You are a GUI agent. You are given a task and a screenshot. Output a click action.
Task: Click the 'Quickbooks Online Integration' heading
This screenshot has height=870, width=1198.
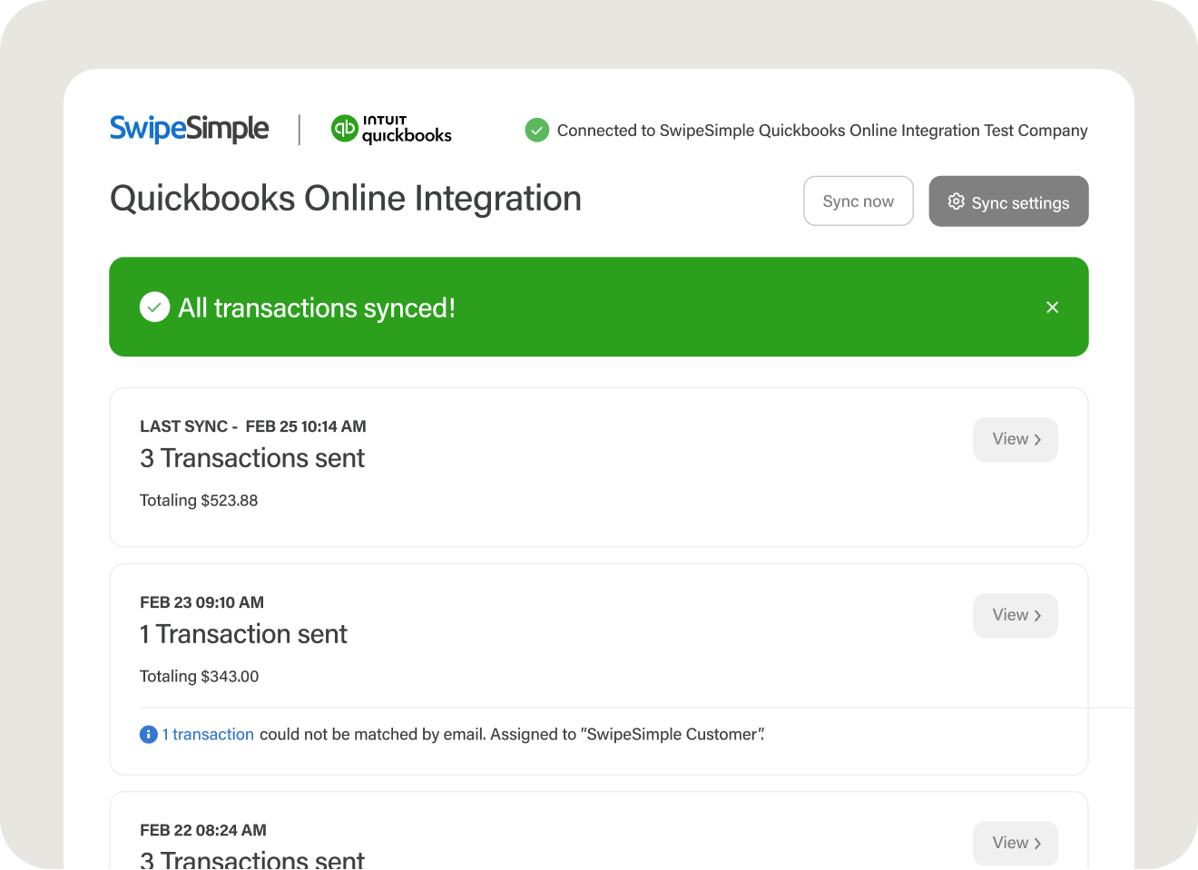(x=346, y=199)
